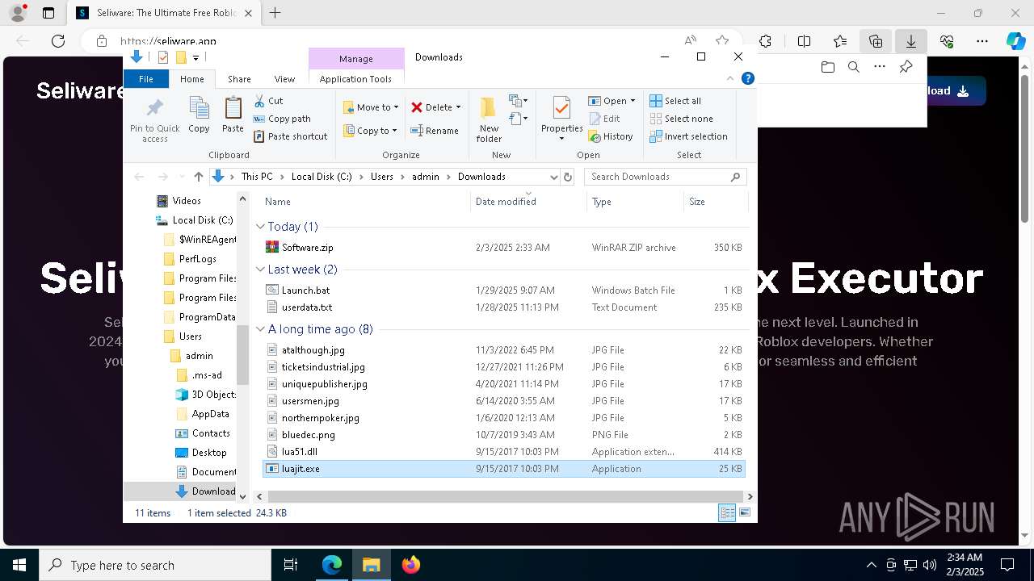Screen dimensions: 1034x581
Task: Open the Windows Start menu
Action: point(19,565)
